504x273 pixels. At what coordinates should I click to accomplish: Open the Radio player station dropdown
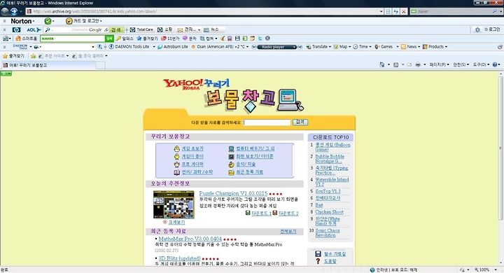coord(295,47)
